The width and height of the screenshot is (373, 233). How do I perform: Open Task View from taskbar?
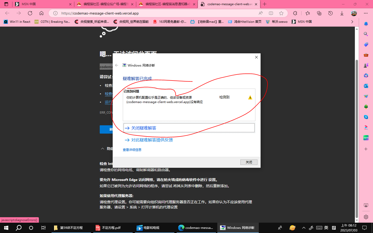click(x=44, y=228)
